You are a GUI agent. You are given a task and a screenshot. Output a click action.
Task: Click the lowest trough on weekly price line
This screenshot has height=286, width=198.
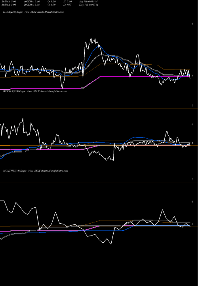pyautogui.click(x=113, y=161)
